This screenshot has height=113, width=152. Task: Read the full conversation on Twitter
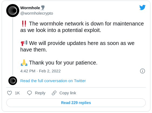[53, 81]
